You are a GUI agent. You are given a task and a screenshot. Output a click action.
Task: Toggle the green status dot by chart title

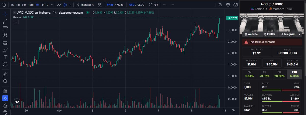88,12
